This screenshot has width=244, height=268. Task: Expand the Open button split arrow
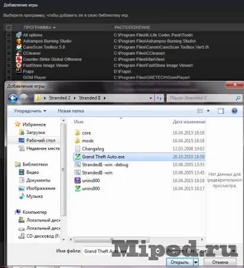pos(196,262)
